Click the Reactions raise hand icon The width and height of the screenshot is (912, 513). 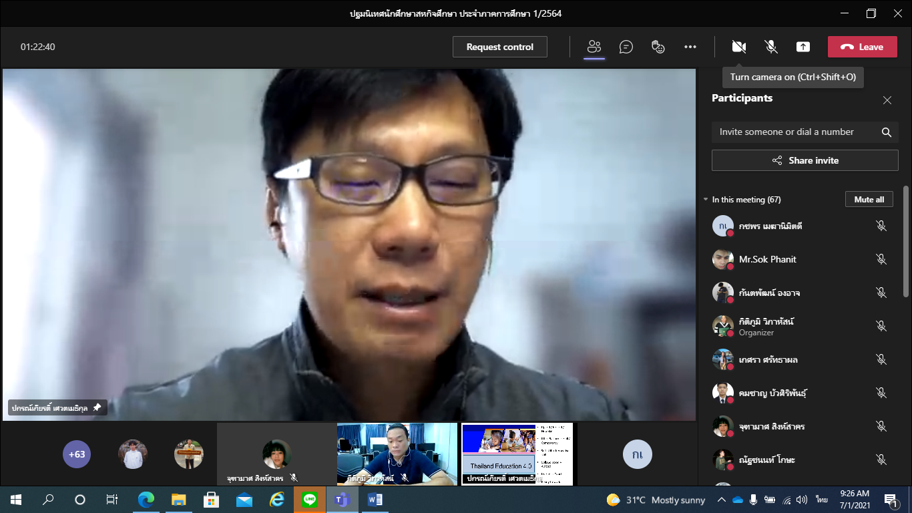pyautogui.click(x=658, y=47)
